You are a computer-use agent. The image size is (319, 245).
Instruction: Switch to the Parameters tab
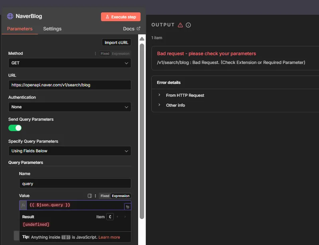(20, 29)
